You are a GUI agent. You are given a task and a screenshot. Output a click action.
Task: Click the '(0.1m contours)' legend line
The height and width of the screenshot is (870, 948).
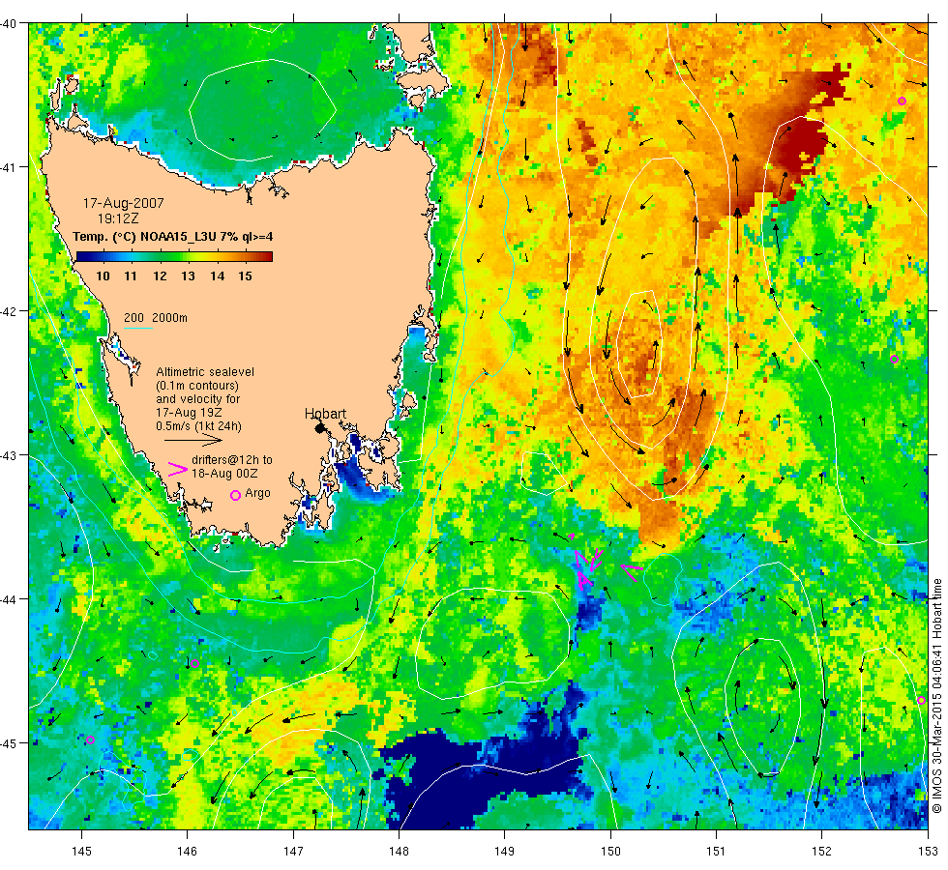pyautogui.click(x=197, y=386)
